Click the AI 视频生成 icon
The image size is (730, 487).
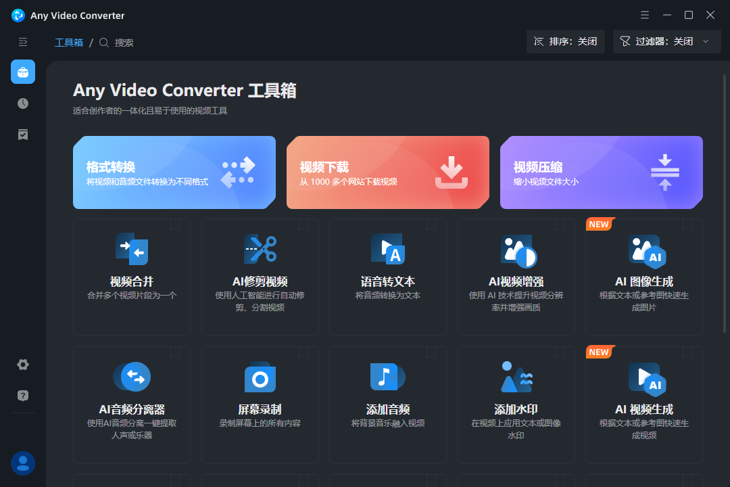pyautogui.click(x=647, y=378)
